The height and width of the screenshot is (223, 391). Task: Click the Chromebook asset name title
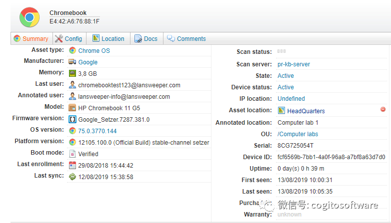pyautogui.click(x=68, y=12)
